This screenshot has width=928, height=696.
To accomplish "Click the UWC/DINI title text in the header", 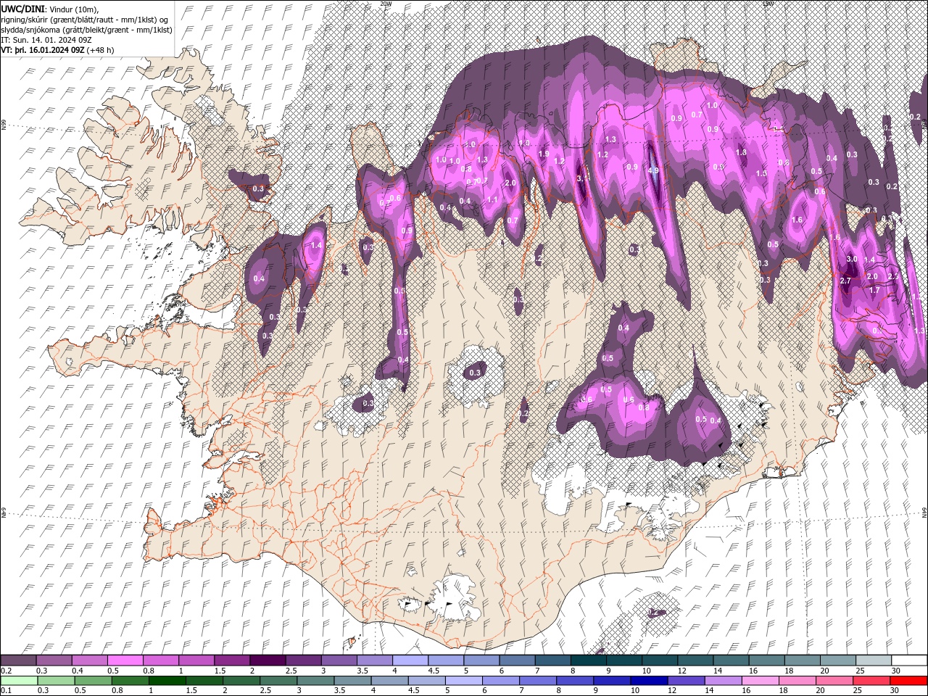I will tap(24, 9).
